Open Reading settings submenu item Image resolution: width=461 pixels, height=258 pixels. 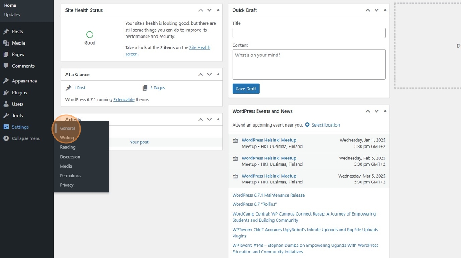pyautogui.click(x=68, y=147)
